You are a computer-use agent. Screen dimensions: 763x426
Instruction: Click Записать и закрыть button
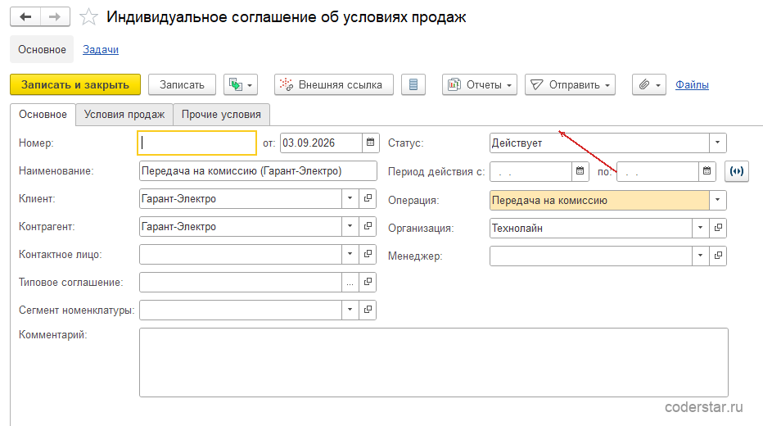[75, 84]
